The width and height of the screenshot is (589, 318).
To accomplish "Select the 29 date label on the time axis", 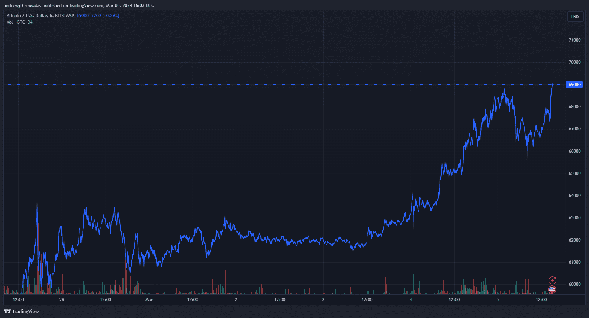I will point(62,300).
